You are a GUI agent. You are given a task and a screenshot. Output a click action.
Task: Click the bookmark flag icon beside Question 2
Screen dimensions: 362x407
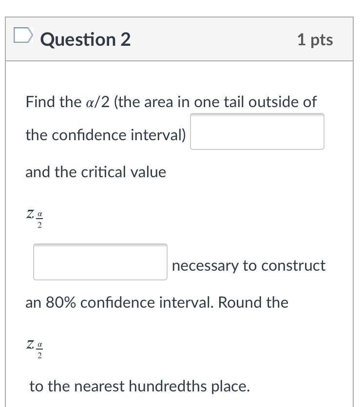coord(22,35)
